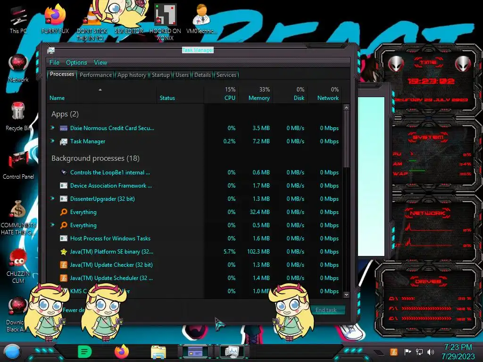Image resolution: width=483 pixels, height=362 pixels.
Task: Click the Background processes (18) group header
Action: pyautogui.click(x=95, y=158)
